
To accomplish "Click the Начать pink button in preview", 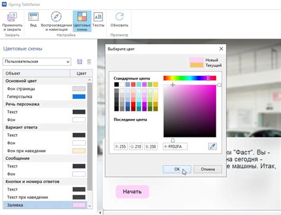I will (x=132, y=192).
